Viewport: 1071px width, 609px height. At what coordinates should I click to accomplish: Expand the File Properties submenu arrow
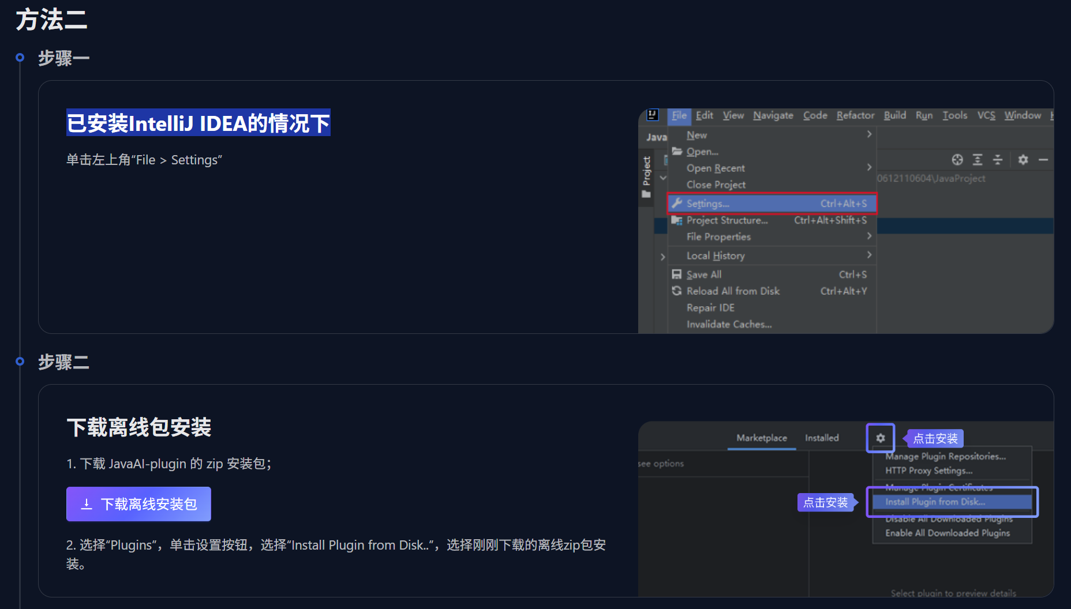pyautogui.click(x=869, y=236)
